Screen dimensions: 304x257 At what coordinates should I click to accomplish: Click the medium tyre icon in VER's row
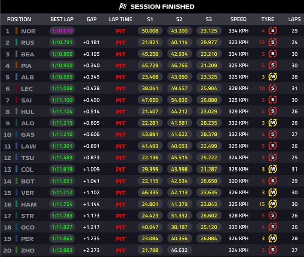(x=273, y=193)
